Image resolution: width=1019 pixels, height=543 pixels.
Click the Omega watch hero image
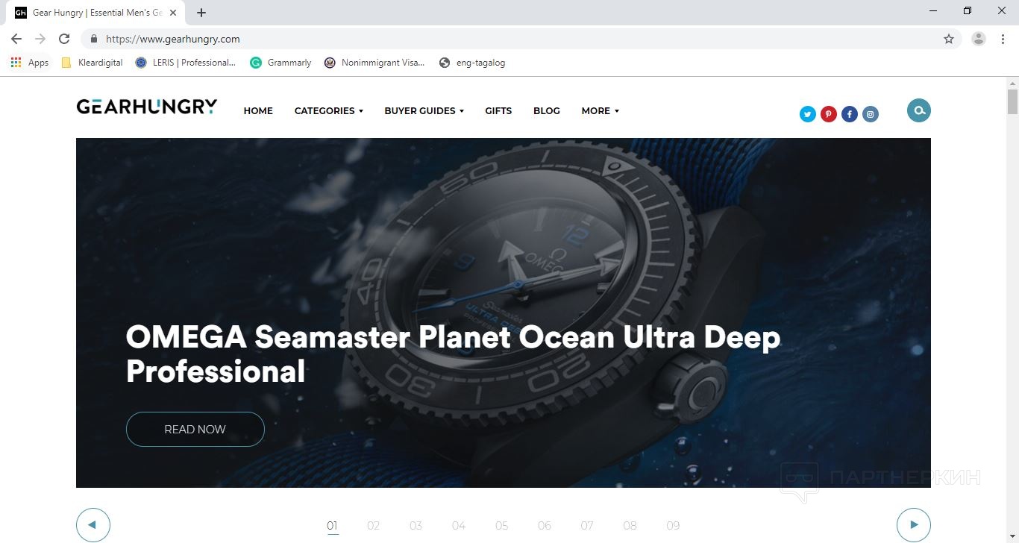(504, 313)
